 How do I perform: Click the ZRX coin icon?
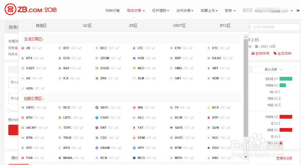click(x=97, y=78)
